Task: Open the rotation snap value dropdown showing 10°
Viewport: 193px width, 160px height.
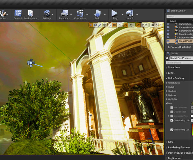Action: click(132, 25)
